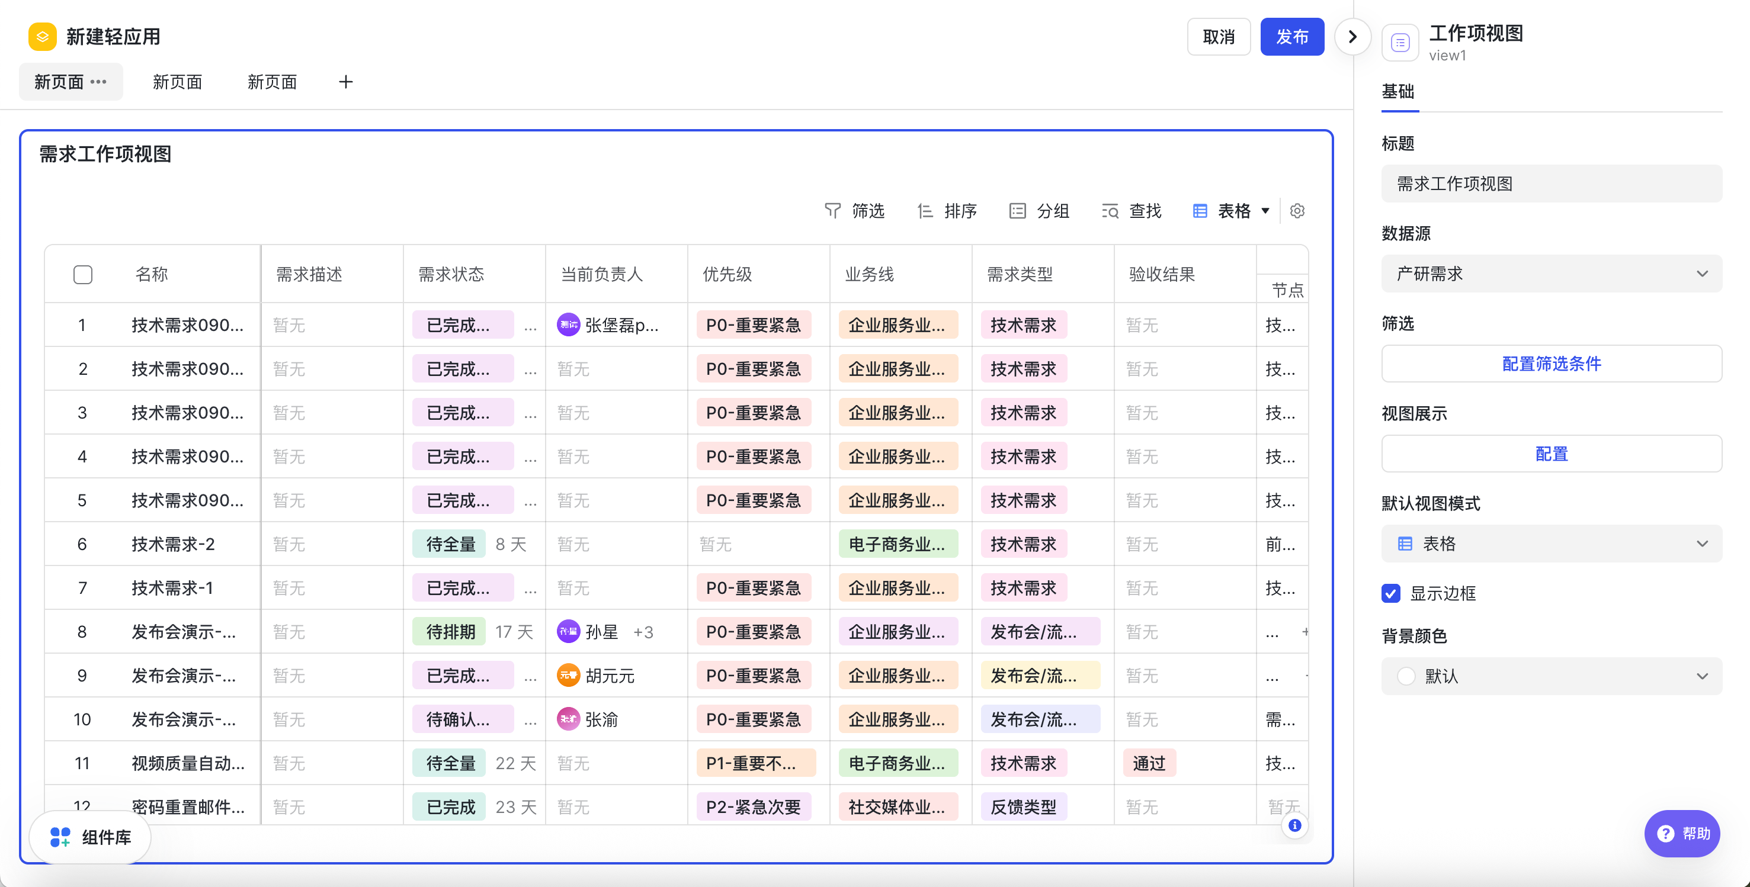The width and height of the screenshot is (1750, 887).
Task: Open the 默认视图模式 dropdown
Action: tap(1552, 544)
